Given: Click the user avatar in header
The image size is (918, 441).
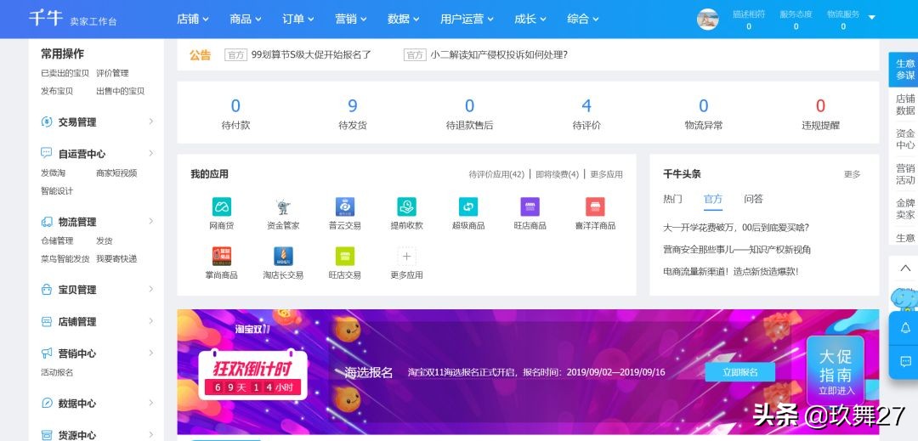Looking at the screenshot, I should [x=707, y=19].
